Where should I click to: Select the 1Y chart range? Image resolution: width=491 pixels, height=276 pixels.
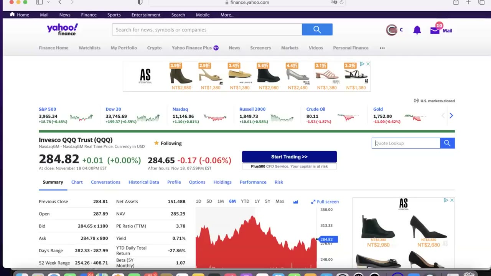[x=257, y=201]
